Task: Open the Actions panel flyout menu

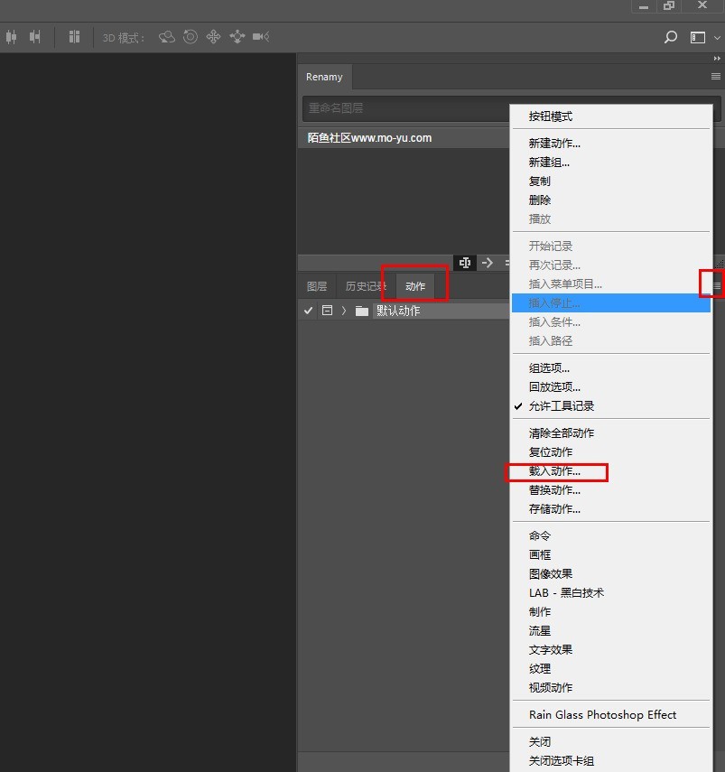Action: 717,285
